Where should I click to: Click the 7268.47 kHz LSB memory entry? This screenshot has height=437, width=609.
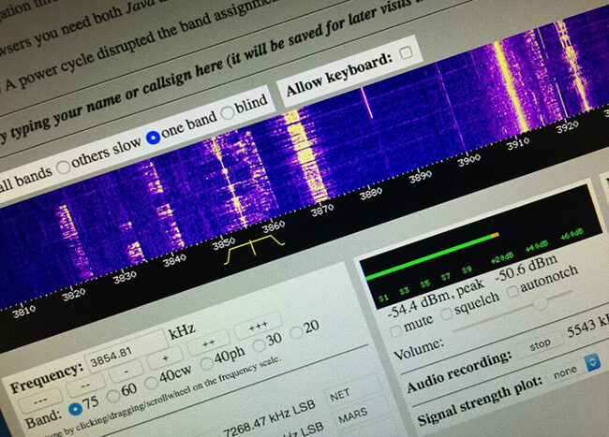269,418
